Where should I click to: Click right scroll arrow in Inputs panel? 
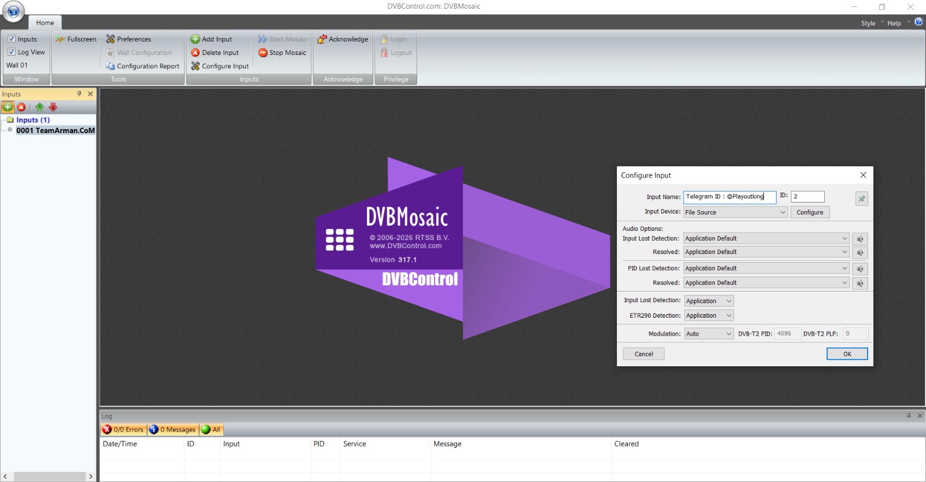point(91,476)
